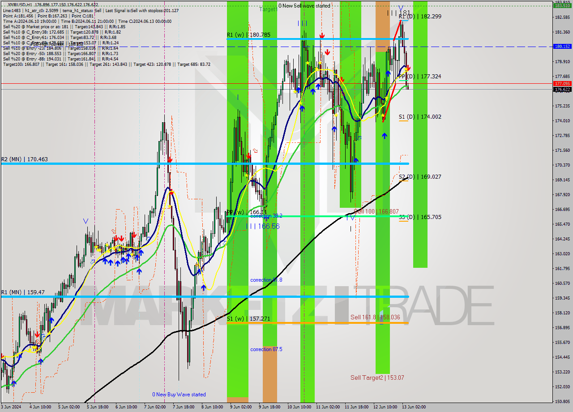Click the 'R1 (MN) | 159.47' level label
Image resolution: width=573 pixels, height=412 pixels.
[x=23, y=292]
